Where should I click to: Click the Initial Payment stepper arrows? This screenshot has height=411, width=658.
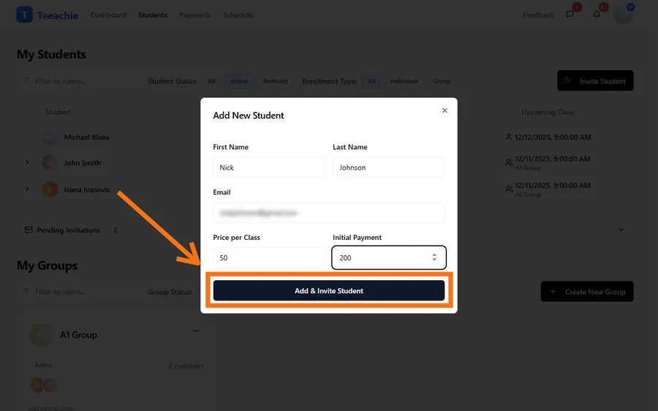click(x=434, y=257)
